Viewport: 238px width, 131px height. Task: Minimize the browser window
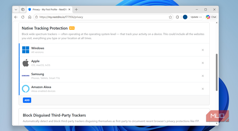(197, 10)
